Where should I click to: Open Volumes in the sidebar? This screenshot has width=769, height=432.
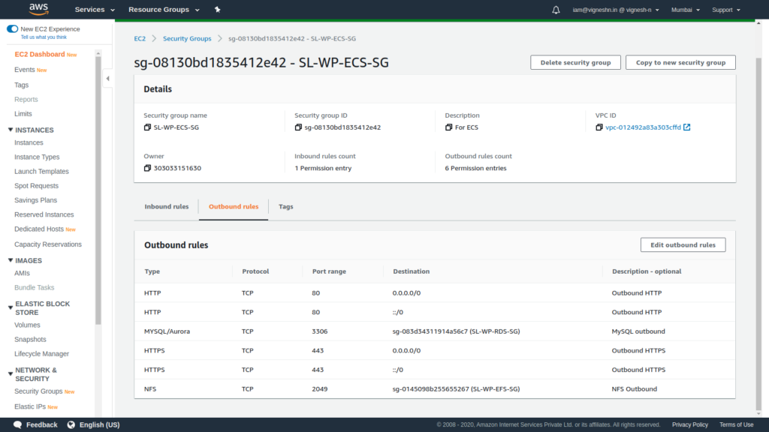[x=28, y=325]
